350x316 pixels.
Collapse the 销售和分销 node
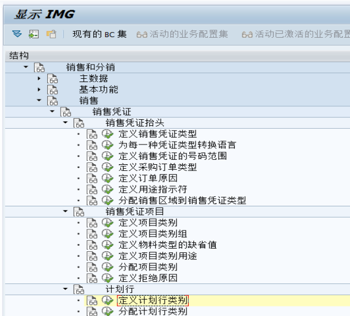click(26, 67)
